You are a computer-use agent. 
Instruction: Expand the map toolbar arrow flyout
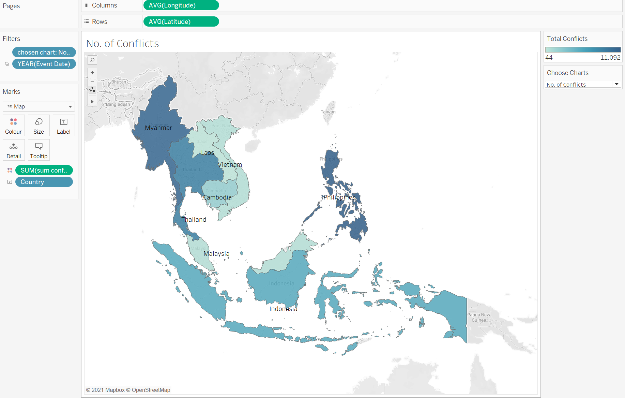point(92,102)
